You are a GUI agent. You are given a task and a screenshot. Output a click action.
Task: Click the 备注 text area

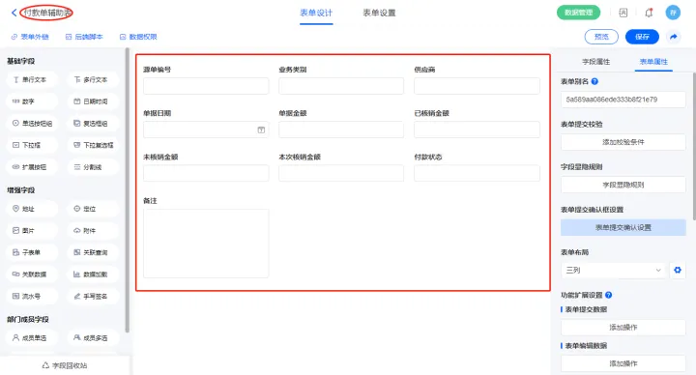pos(206,244)
